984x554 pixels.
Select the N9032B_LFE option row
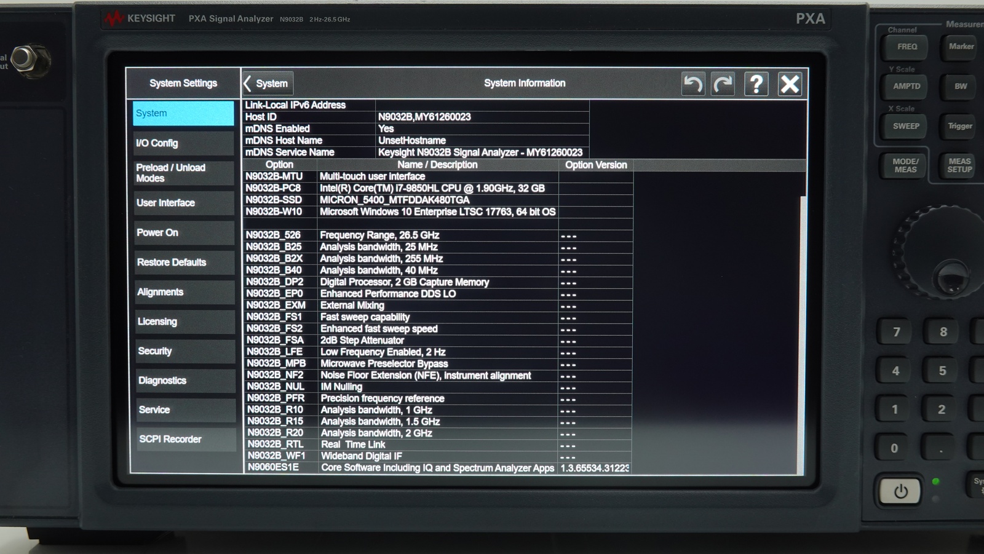[x=438, y=352]
